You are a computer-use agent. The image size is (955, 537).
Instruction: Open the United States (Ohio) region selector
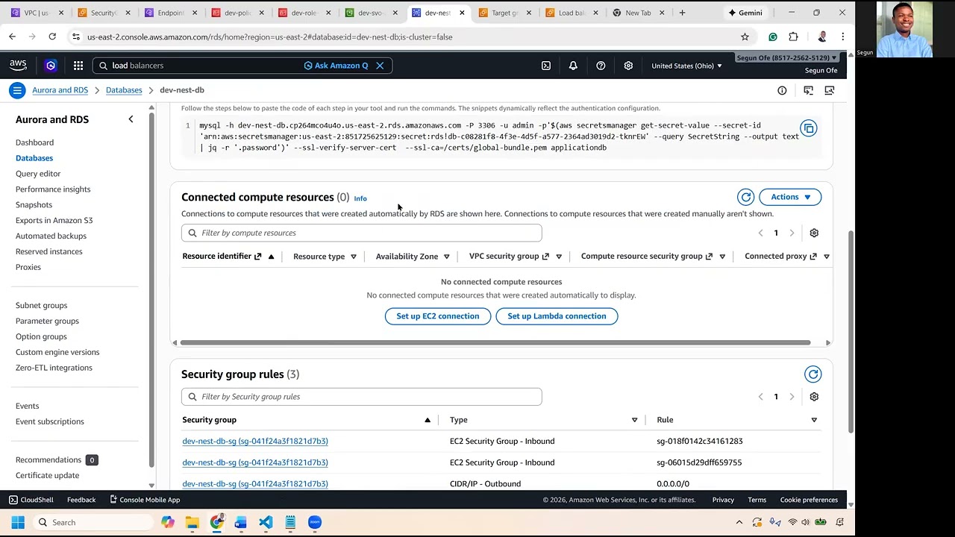(x=686, y=66)
